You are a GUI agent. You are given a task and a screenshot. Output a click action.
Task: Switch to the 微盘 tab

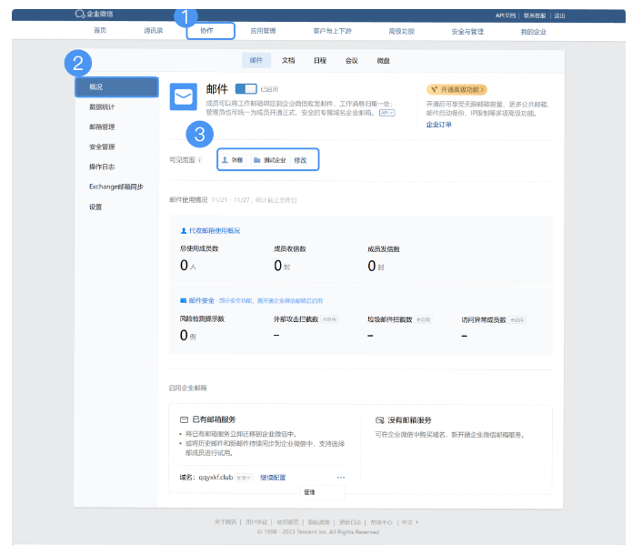(383, 60)
